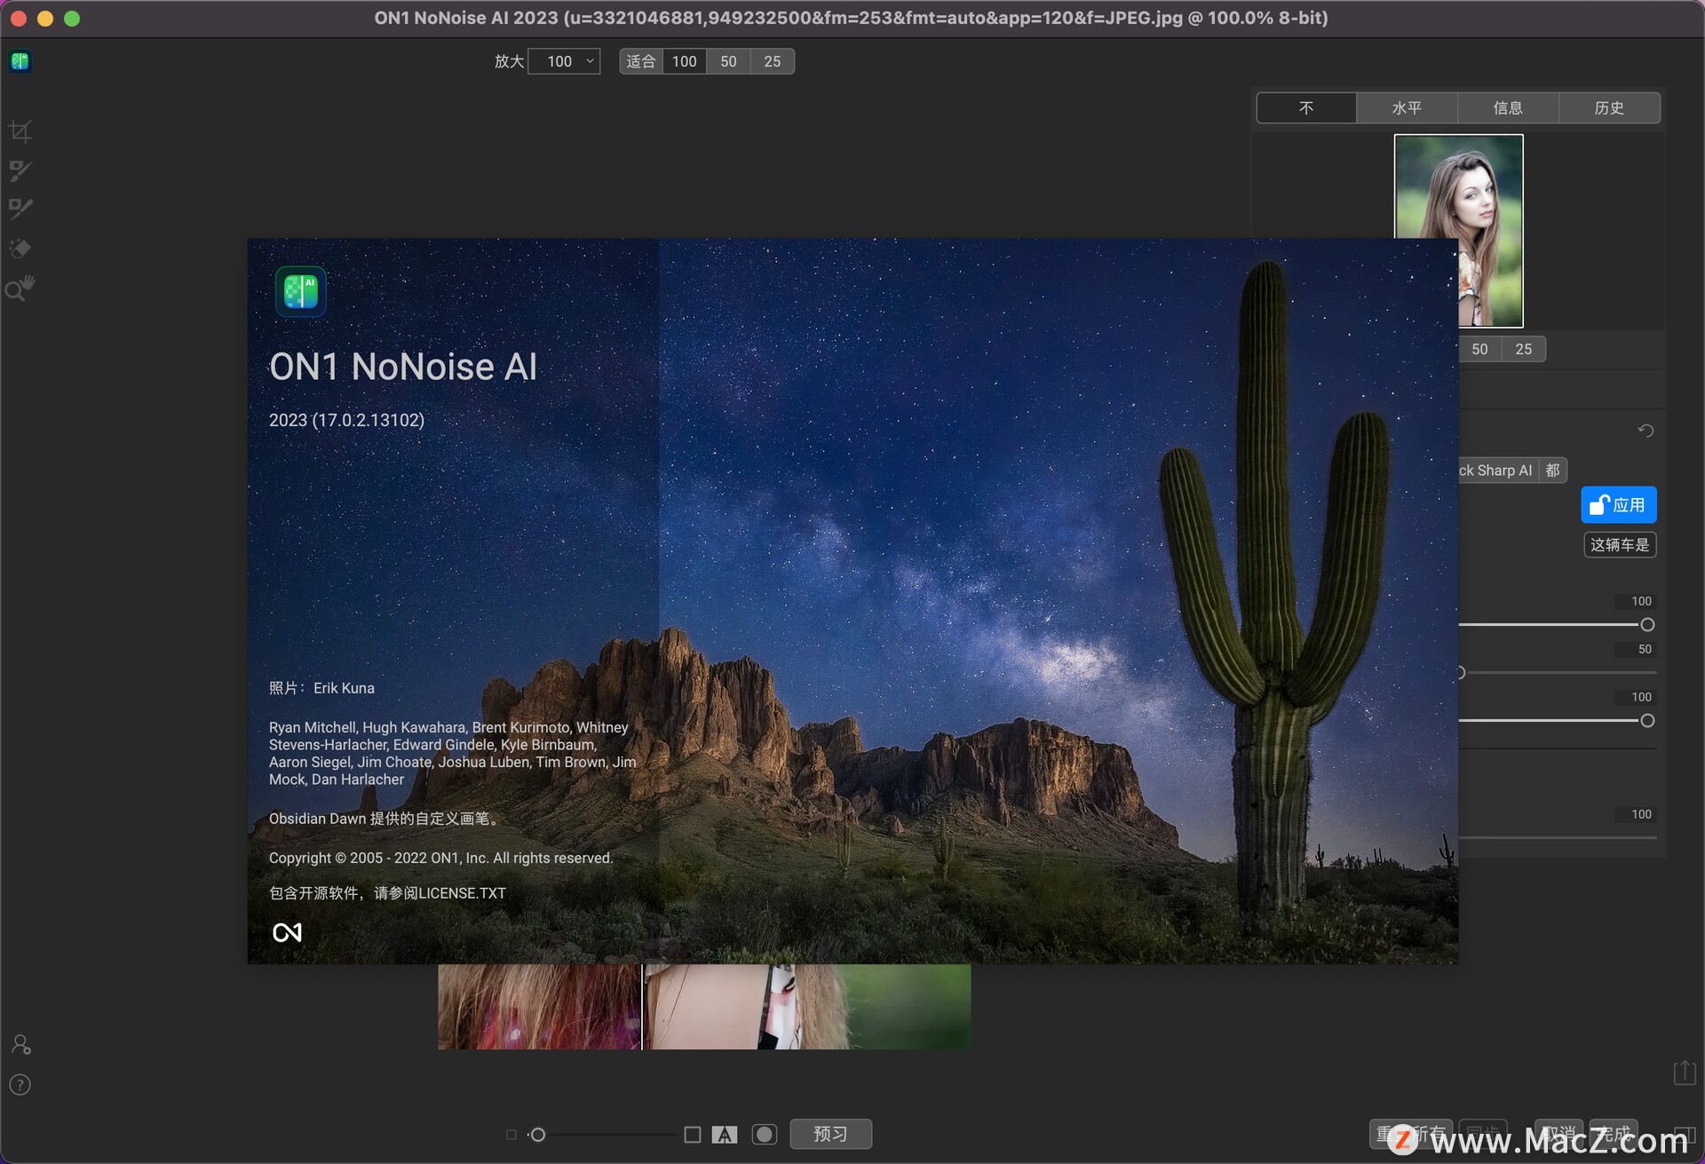Click the NoNoise AI app icon in the about splash
The height and width of the screenshot is (1164, 1705).
(x=301, y=291)
